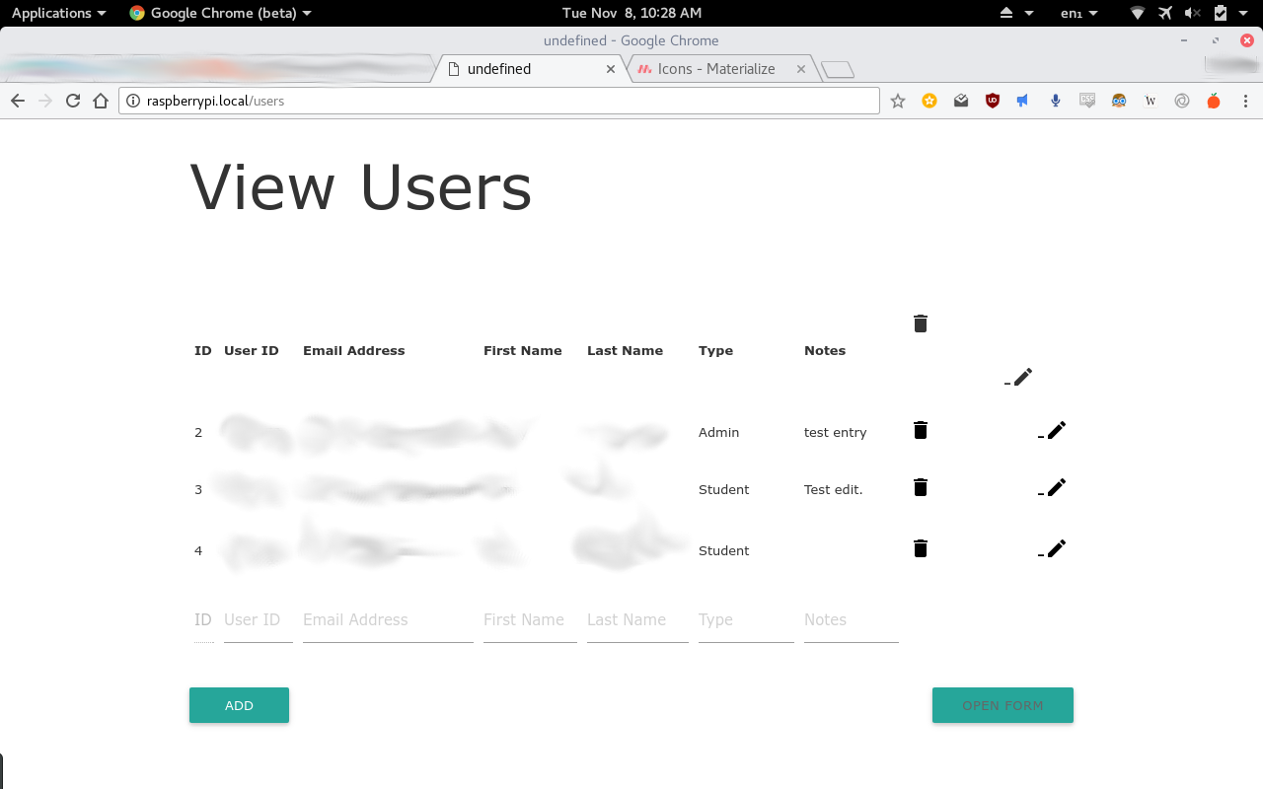Viewport: 1263px width, 789px height.
Task: Bookmark this page with the star icon
Action: tap(898, 101)
